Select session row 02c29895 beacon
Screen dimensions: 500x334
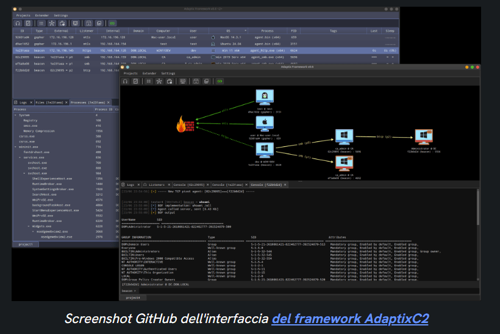[205, 57]
